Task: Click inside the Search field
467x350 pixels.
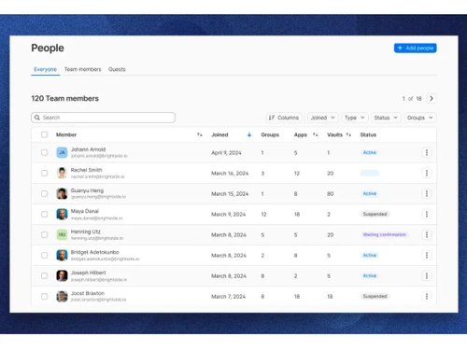Action: tap(103, 118)
